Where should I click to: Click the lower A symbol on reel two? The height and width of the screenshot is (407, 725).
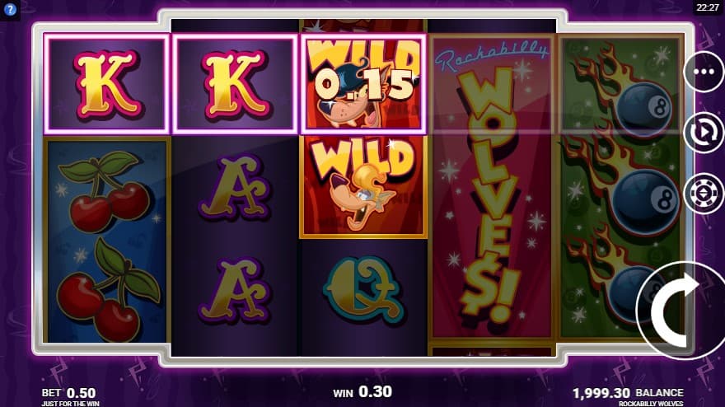tap(235, 291)
